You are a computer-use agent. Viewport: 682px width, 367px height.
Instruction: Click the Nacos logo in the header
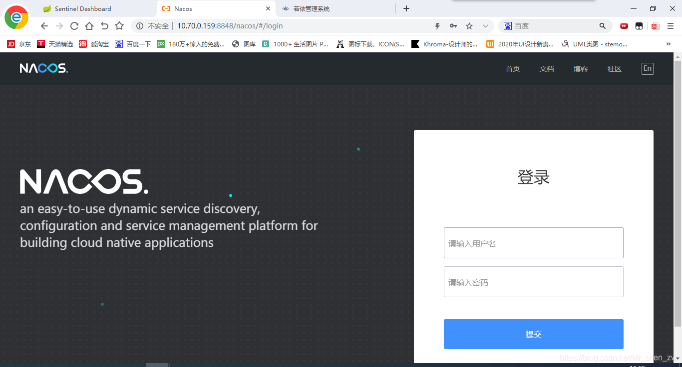[x=44, y=68]
